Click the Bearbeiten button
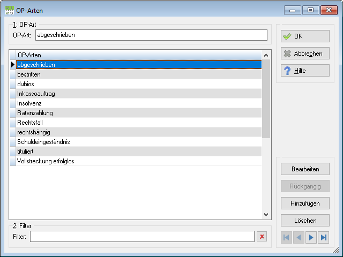The image size is (343, 257). click(x=305, y=169)
